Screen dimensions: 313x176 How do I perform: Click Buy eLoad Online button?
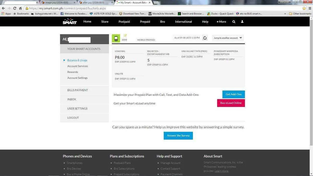231,103
